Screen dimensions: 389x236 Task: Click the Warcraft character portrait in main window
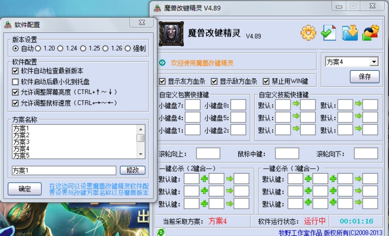pyautogui.click(x=171, y=34)
